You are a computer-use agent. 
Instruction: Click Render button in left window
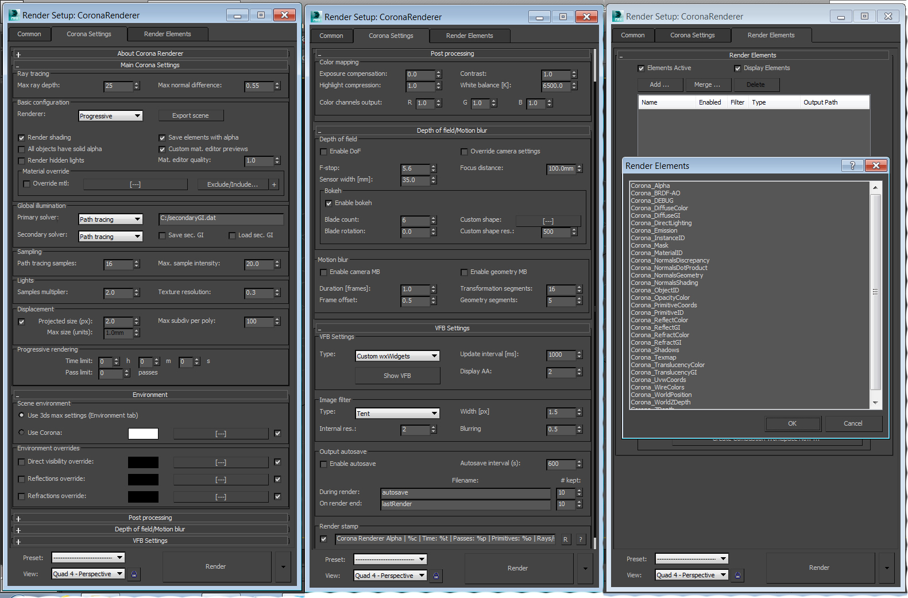(216, 566)
